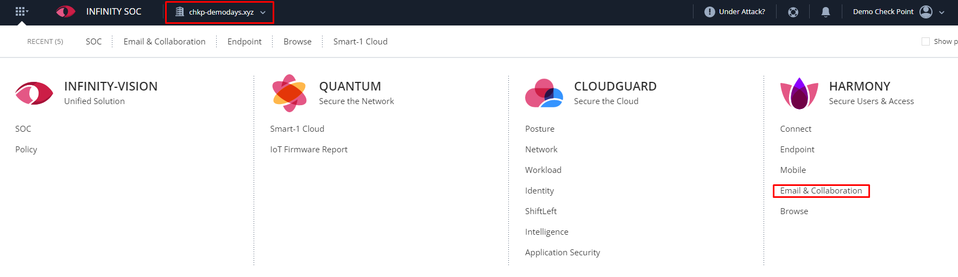The width and height of the screenshot is (958, 277).
Task: Click the Harmony lotus logo
Action: (799, 93)
